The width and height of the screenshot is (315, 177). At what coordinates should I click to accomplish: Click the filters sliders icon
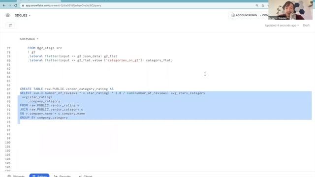(10, 25)
